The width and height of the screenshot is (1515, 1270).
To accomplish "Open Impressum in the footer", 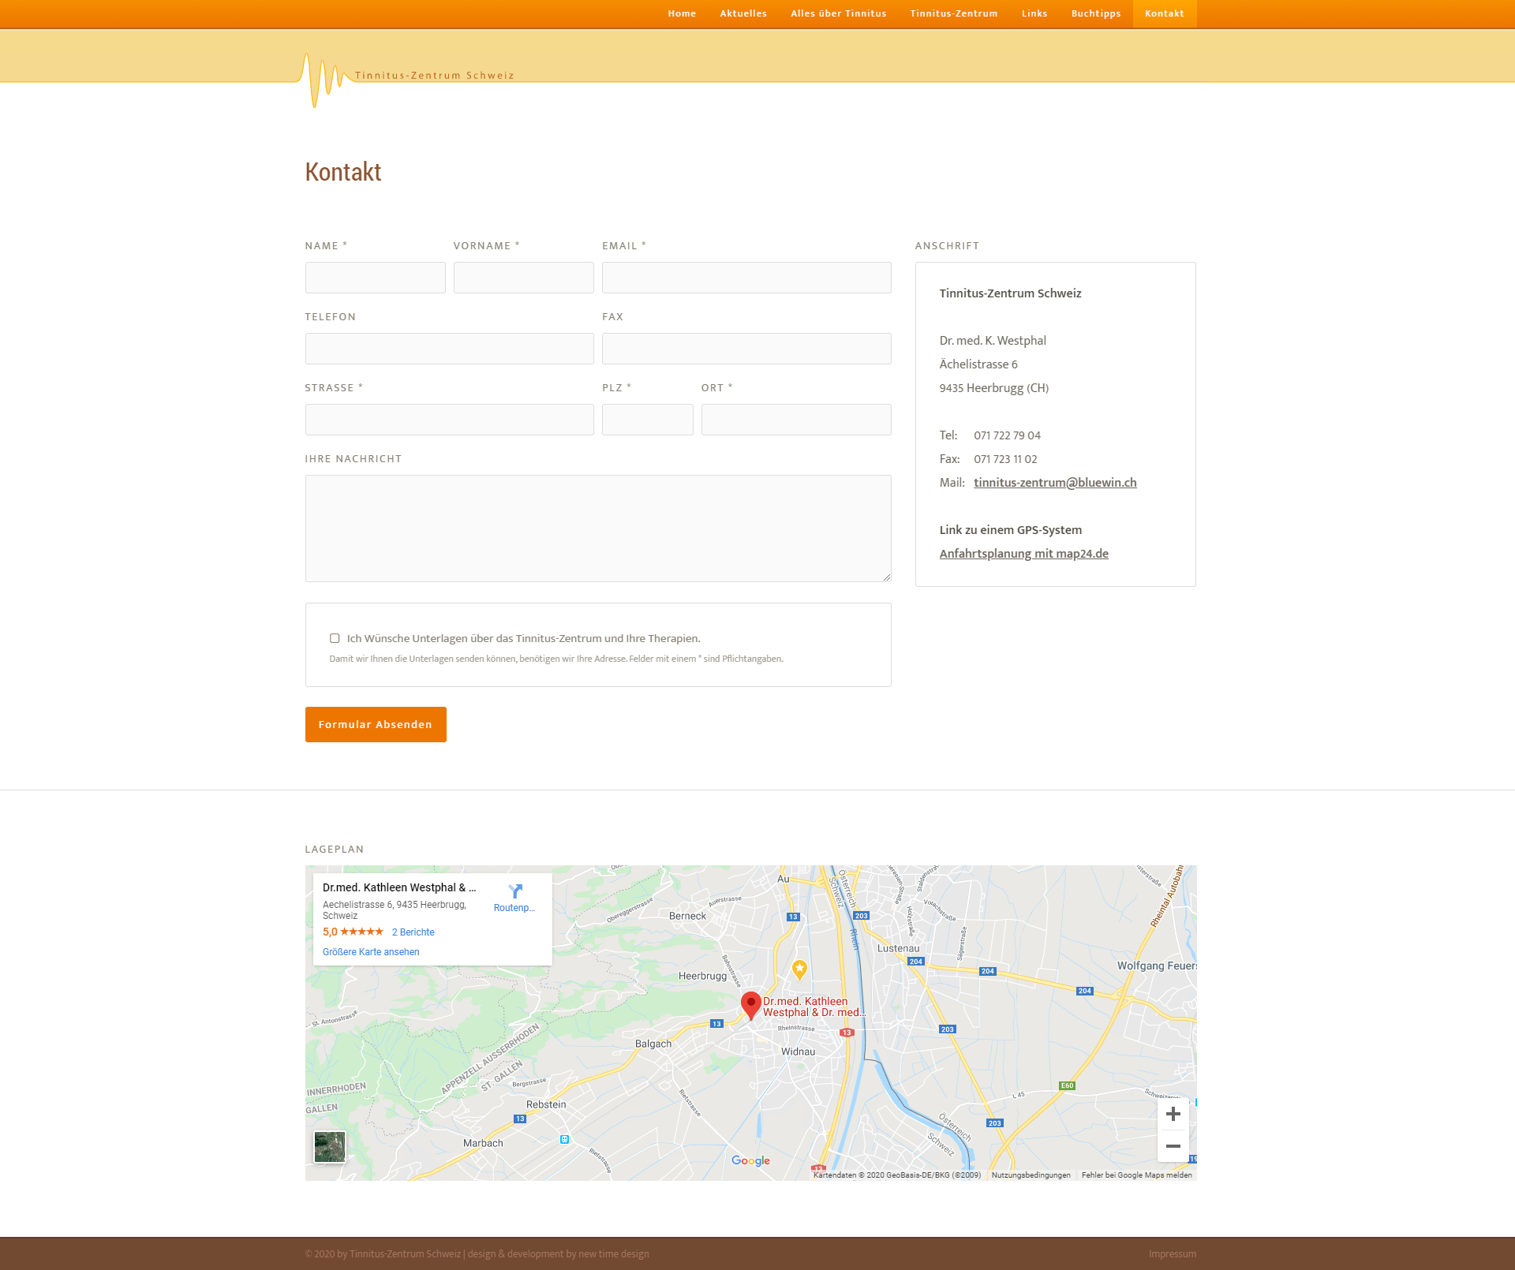I will tap(1172, 1253).
